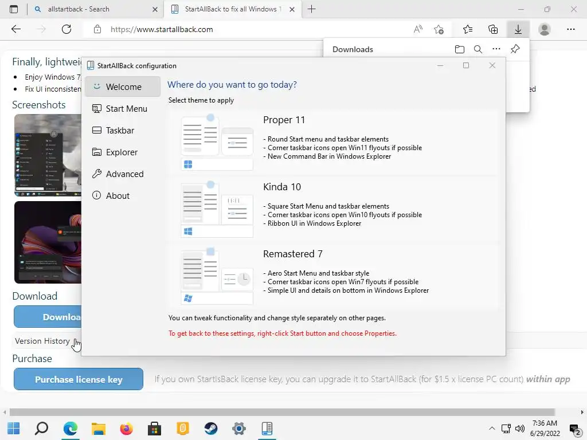
Task: Open the Windows Start button
Action: [14, 428]
